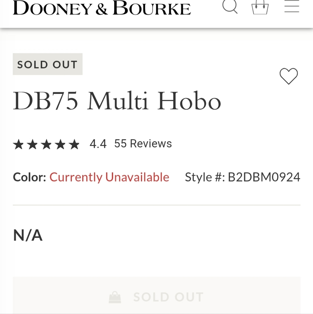Viewport: 313px width, 314px height.
Task: Open the search icon
Action: [230, 7]
